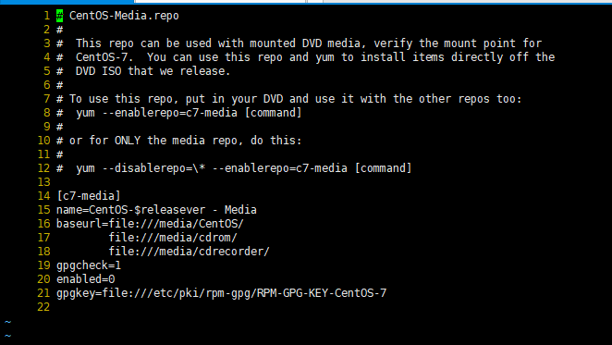The image size is (612, 345).
Task: Click the file:///media/cdrom/ path
Action: point(173,238)
